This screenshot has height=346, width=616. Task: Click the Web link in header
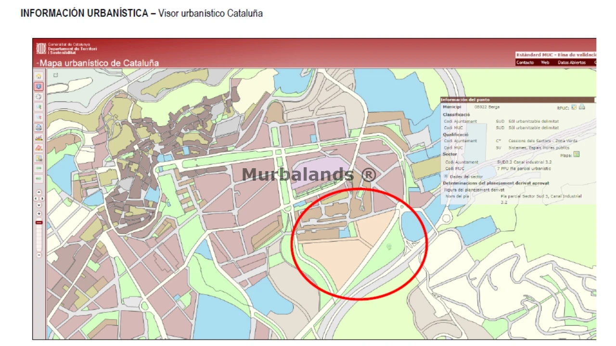click(x=545, y=62)
